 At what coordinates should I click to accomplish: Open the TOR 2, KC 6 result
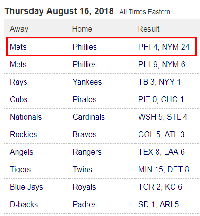pyautogui.click(x=160, y=187)
